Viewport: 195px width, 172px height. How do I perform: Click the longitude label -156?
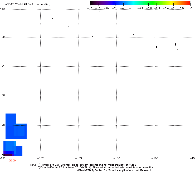click(x=117, y=158)
